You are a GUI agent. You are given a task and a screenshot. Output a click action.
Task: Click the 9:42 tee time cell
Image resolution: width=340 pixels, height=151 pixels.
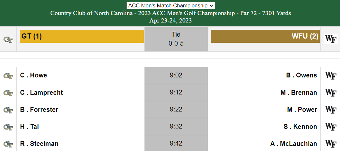click(x=176, y=143)
